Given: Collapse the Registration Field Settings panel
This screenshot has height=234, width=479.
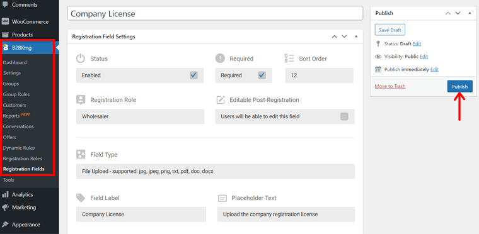Looking at the screenshot, I should point(356,36).
